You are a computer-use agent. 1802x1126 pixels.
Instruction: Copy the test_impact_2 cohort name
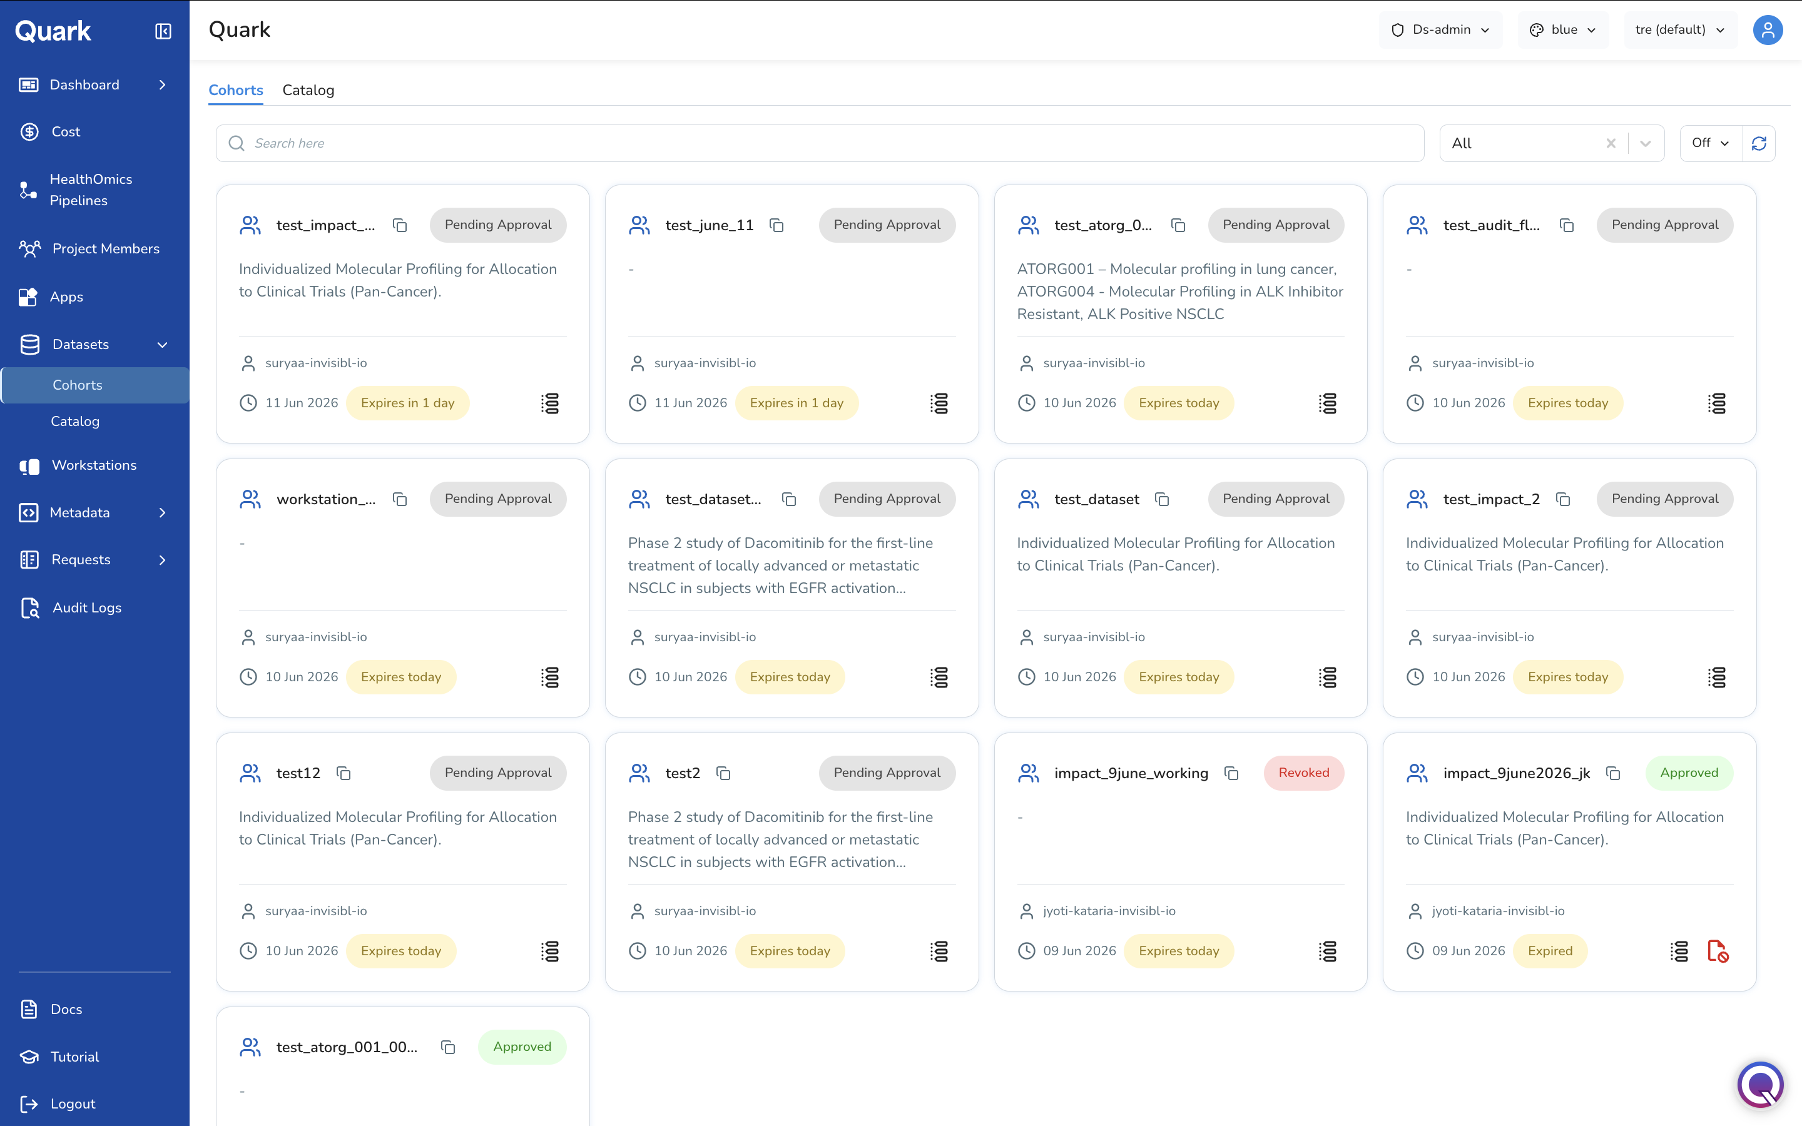1563,499
